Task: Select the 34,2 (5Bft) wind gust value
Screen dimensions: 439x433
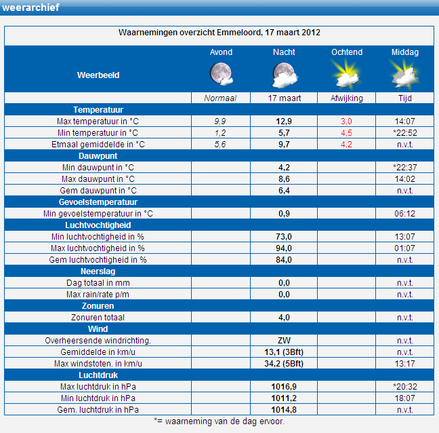Action: click(284, 364)
